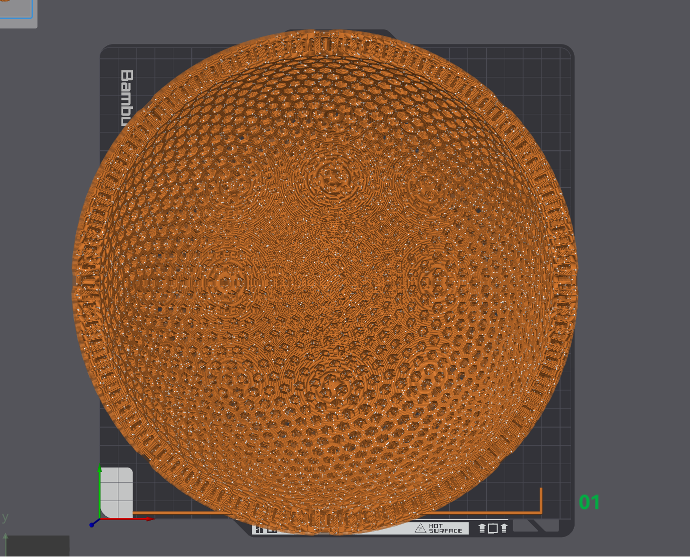
Task: Click the Bambu logo text on the build plate
Action: point(127,95)
